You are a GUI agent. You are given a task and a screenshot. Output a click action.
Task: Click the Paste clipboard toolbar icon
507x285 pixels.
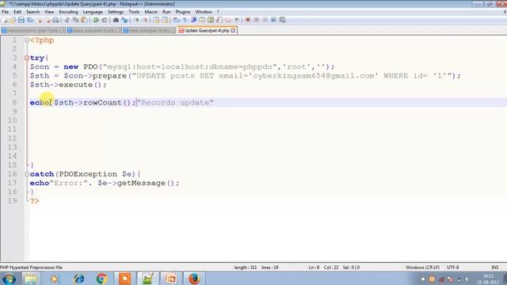[85, 20]
